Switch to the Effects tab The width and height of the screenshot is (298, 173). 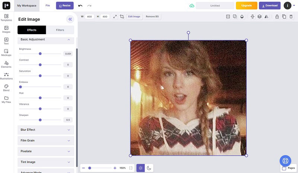coord(32,30)
